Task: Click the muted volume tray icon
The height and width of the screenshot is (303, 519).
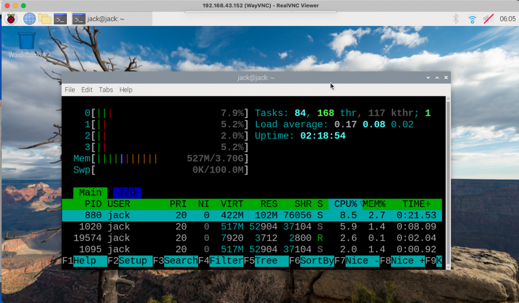Action: coord(488,19)
